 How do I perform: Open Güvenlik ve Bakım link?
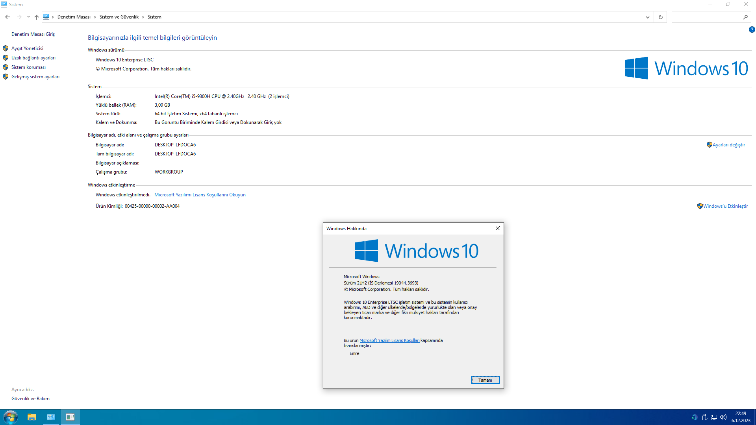(x=30, y=399)
